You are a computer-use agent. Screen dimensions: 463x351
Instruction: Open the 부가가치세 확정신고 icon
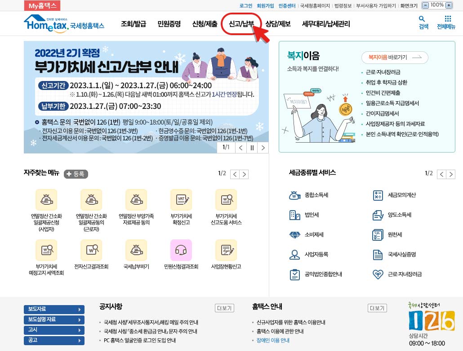pyautogui.click(x=181, y=199)
